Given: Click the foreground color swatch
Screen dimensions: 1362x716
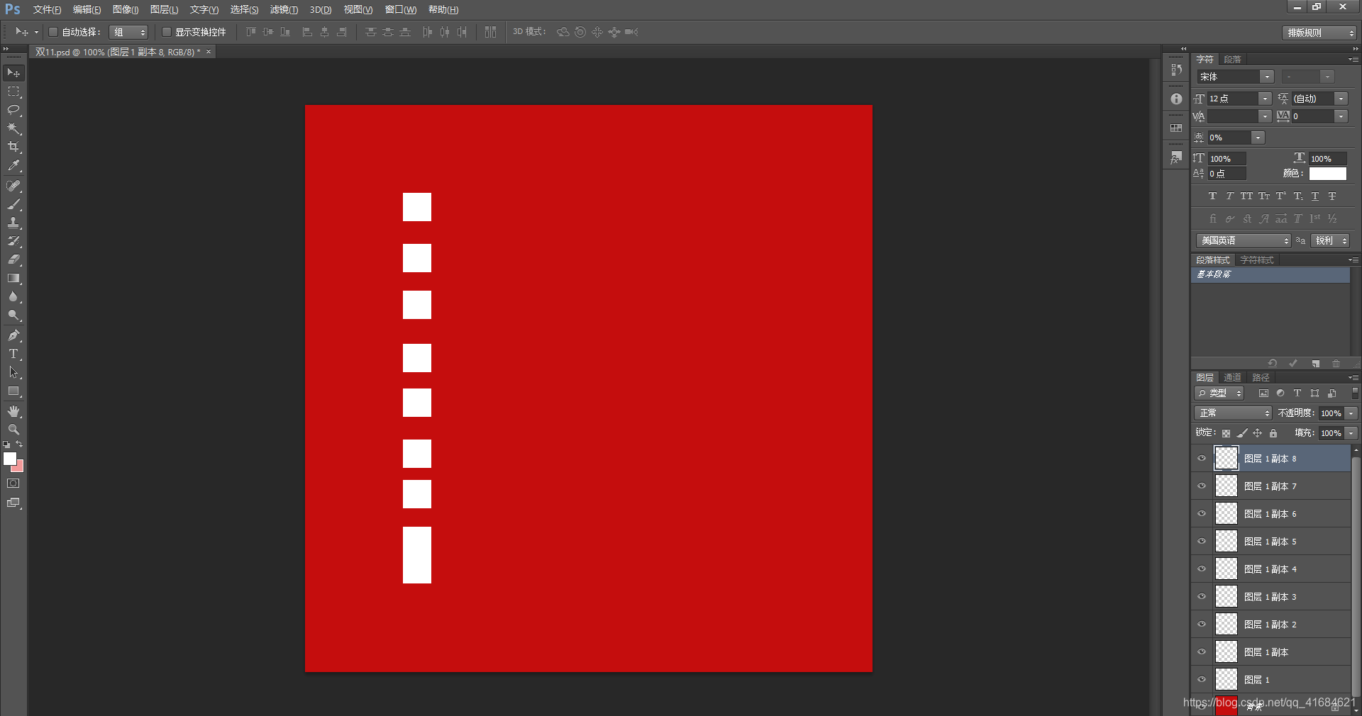Looking at the screenshot, I should coord(9,459).
